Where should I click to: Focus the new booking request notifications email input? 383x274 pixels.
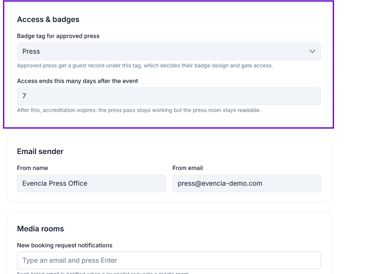coord(169,260)
